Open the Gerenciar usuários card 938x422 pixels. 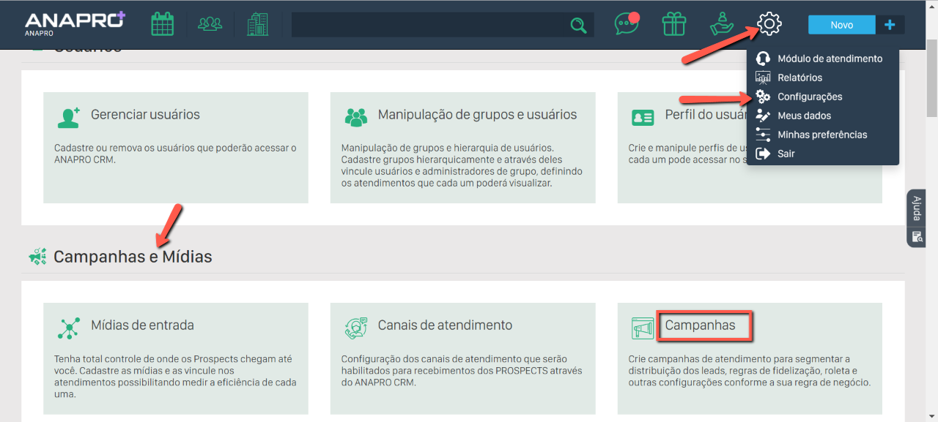[x=145, y=115]
